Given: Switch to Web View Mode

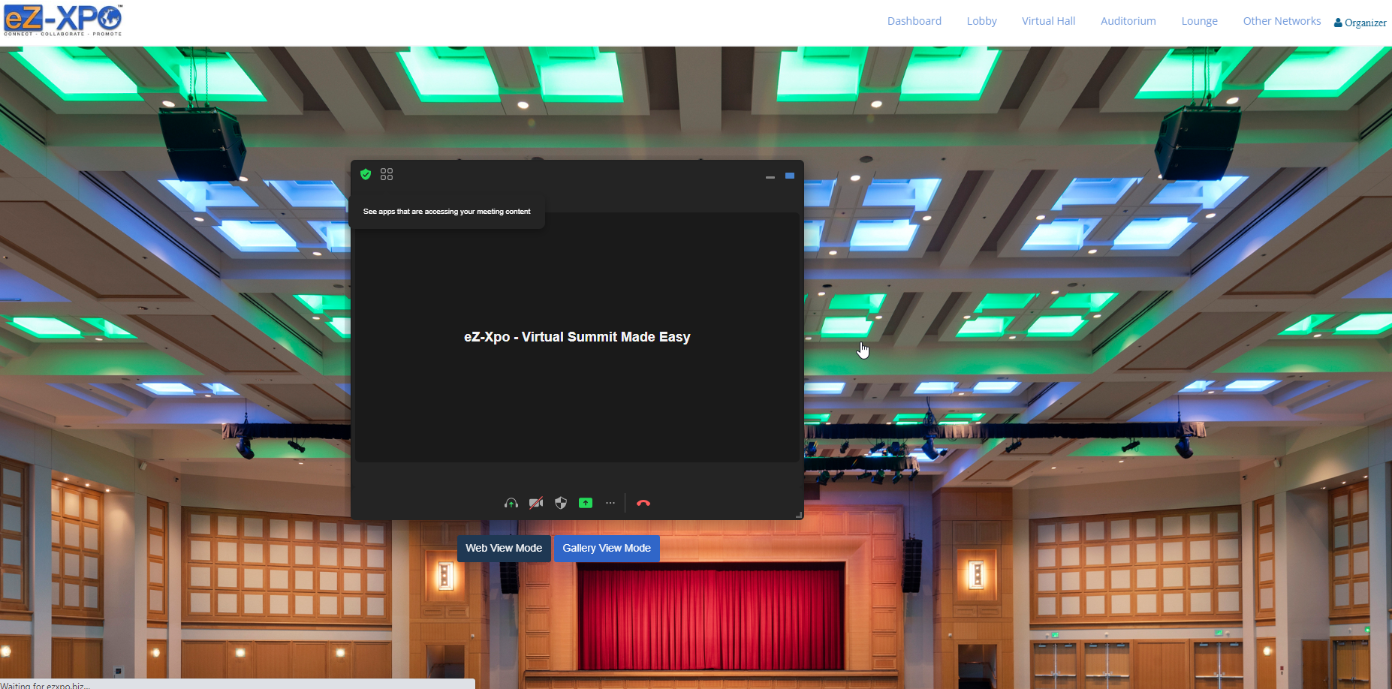Looking at the screenshot, I should click(x=504, y=548).
